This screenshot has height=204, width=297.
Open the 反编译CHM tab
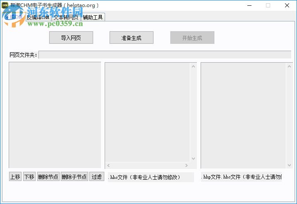[x=38, y=17]
